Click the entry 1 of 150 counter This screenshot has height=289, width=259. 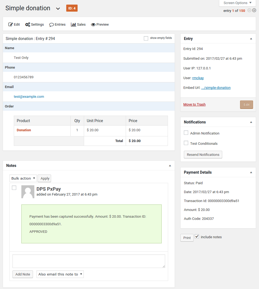click(x=234, y=11)
